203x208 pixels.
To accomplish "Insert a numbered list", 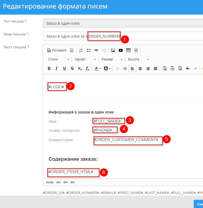I will (81, 50).
